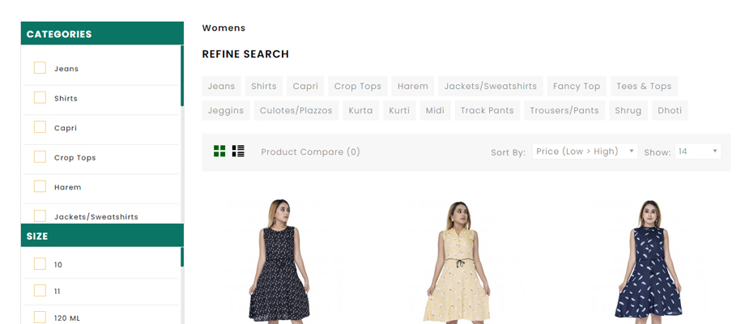The height and width of the screenshot is (324, 745).
Task: Click the Womens heading text
Action: point(223,28)
